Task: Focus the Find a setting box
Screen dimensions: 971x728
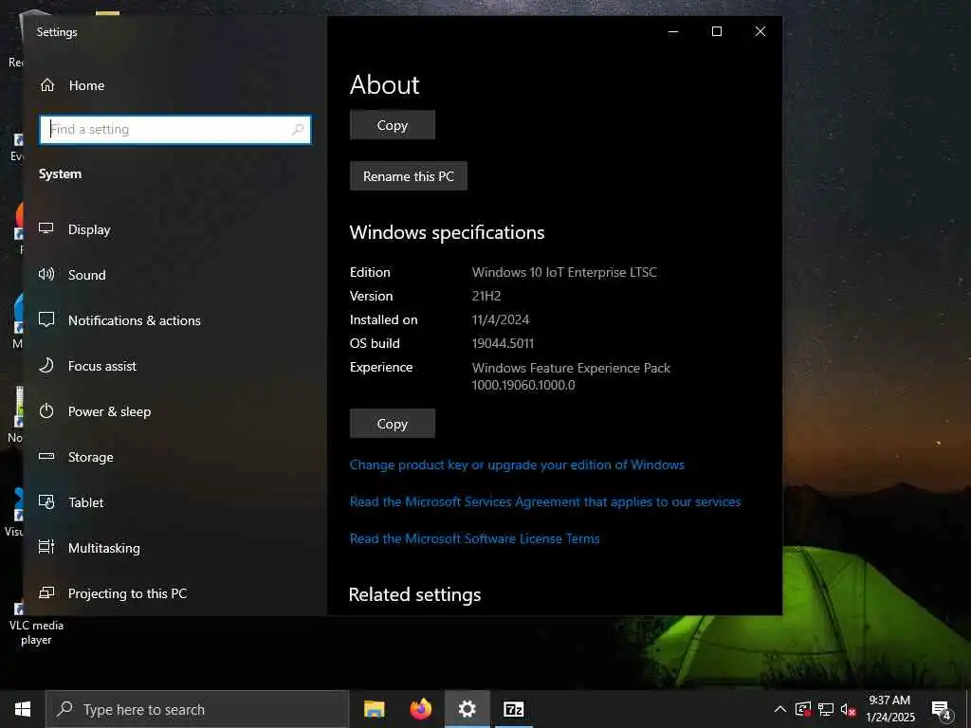Action: click(x=175, y=129)
